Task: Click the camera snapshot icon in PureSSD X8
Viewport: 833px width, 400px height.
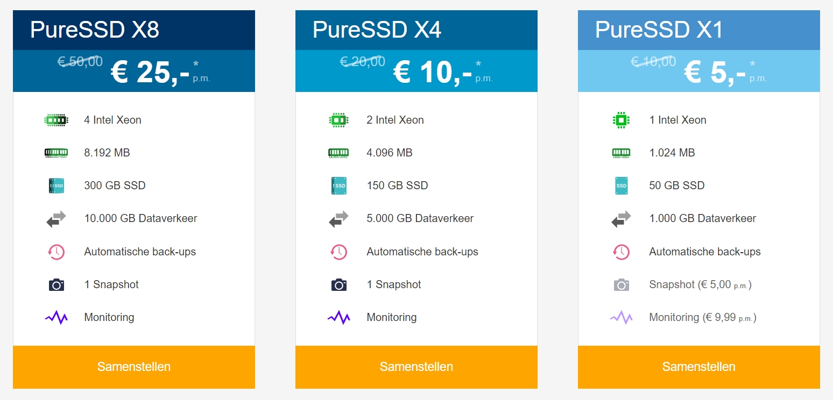Action: click(x=56, y=285)
